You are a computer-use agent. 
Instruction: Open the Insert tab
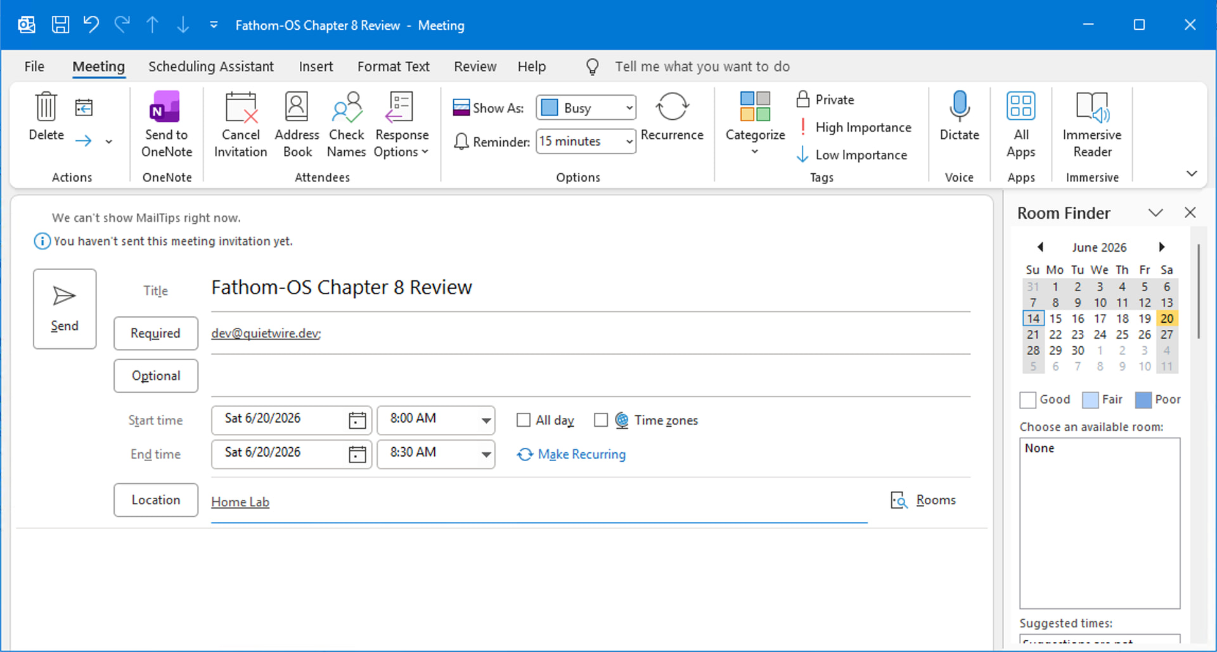(316, 67)
